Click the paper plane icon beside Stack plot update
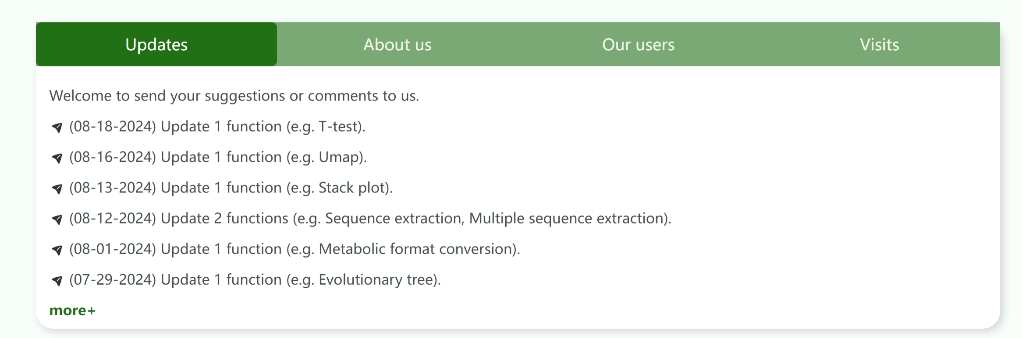This screenshot has width=1022, height=338. click(57, 188)
